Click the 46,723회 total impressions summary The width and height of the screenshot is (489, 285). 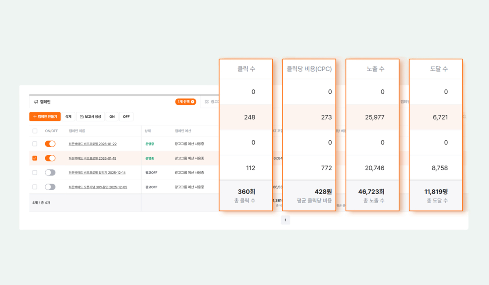pos(371,191)
